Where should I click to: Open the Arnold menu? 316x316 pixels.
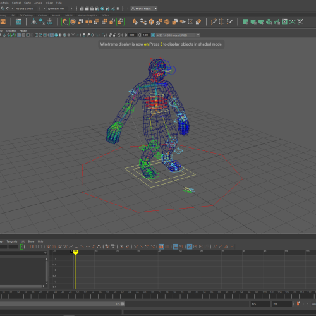tap(38, 3)
